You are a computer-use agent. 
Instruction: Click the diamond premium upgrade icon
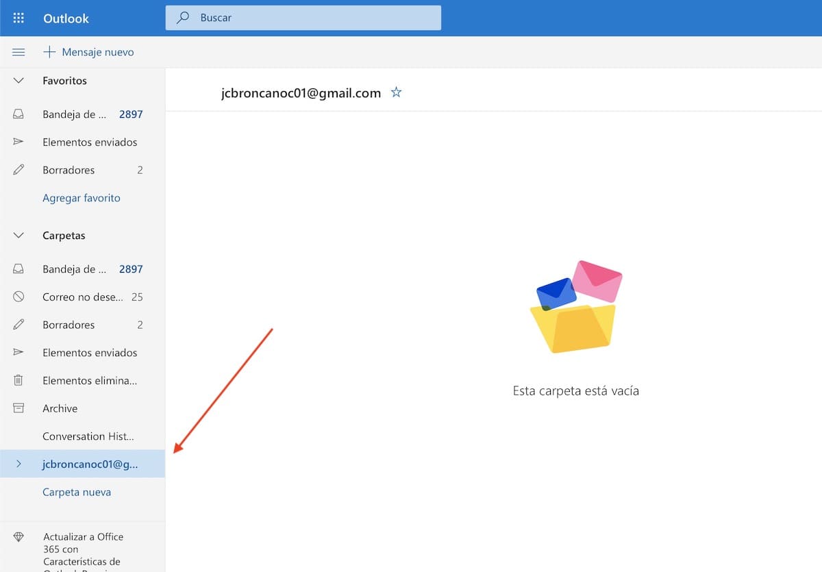point(18,537)
